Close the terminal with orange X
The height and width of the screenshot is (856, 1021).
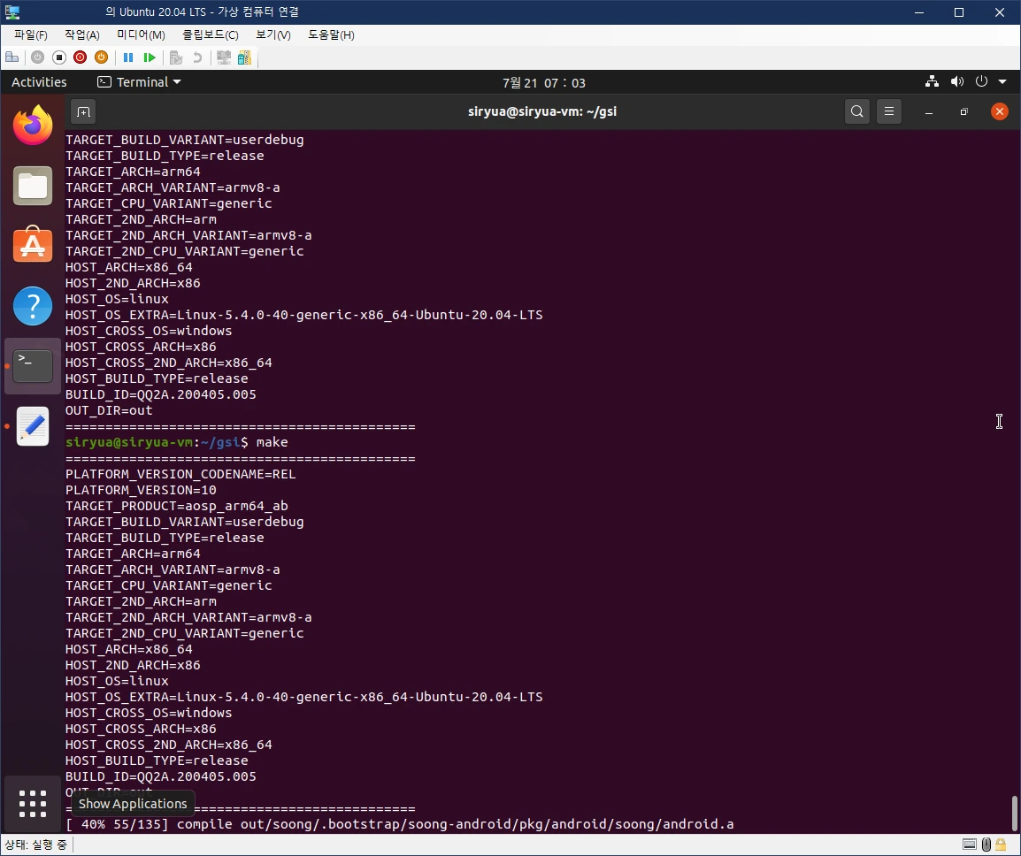(x=1000, y=111)
